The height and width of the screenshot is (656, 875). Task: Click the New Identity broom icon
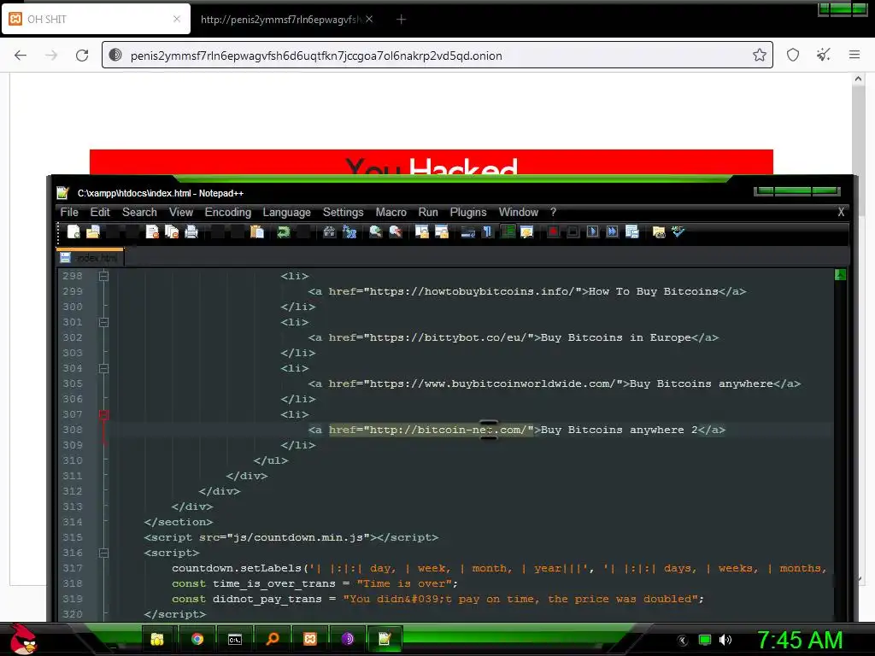click(x=823, y=55)
